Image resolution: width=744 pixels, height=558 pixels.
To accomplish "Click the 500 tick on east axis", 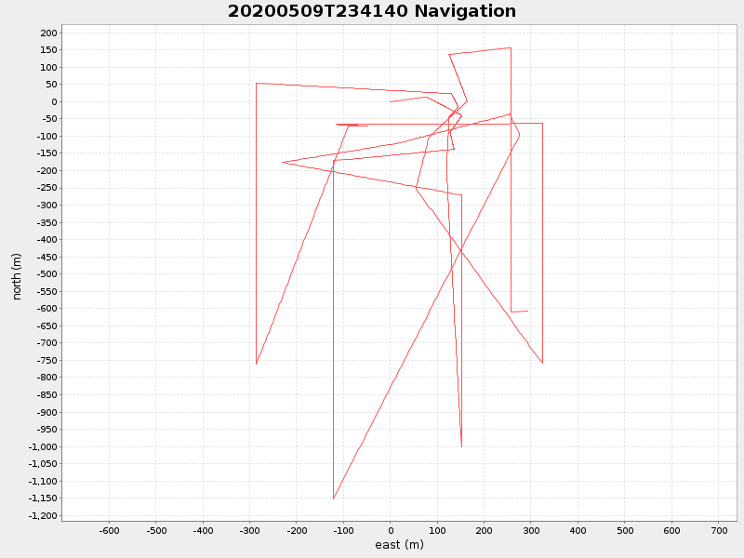I will point(625,530).
